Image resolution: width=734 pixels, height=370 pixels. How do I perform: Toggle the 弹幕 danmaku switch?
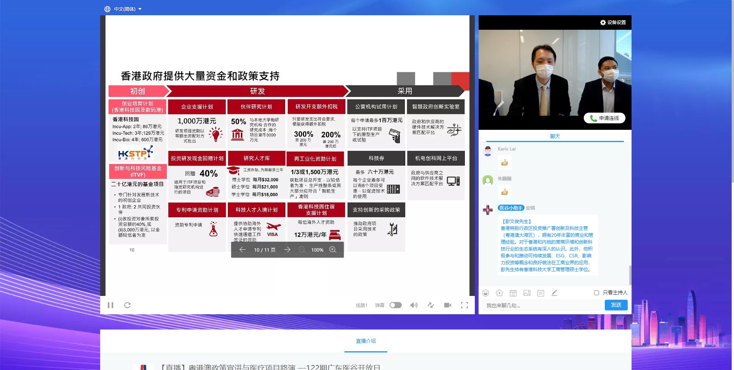click(395, 305)
